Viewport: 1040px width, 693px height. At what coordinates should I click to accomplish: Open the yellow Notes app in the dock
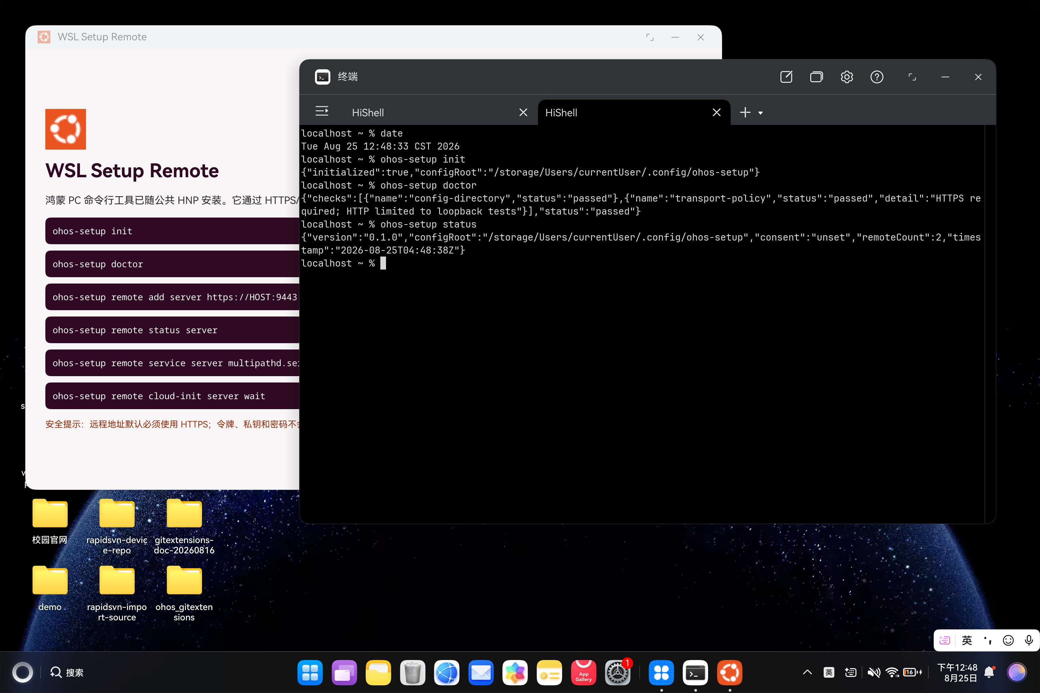click(549, 673)
